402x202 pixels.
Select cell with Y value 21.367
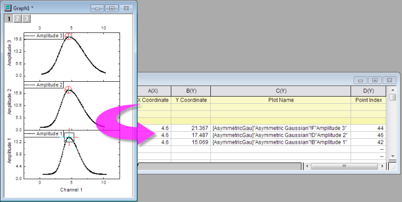coord(191,128)
